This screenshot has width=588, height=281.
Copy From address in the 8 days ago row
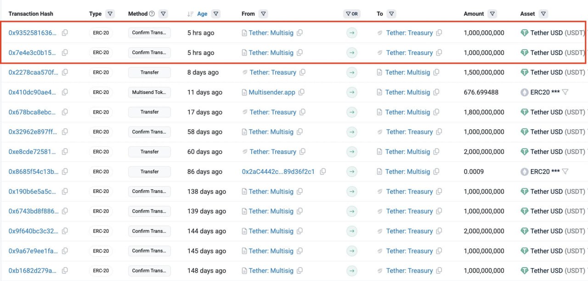point(302,72)
